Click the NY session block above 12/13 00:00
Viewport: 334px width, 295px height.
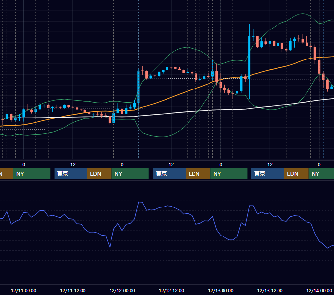[229, 174]
